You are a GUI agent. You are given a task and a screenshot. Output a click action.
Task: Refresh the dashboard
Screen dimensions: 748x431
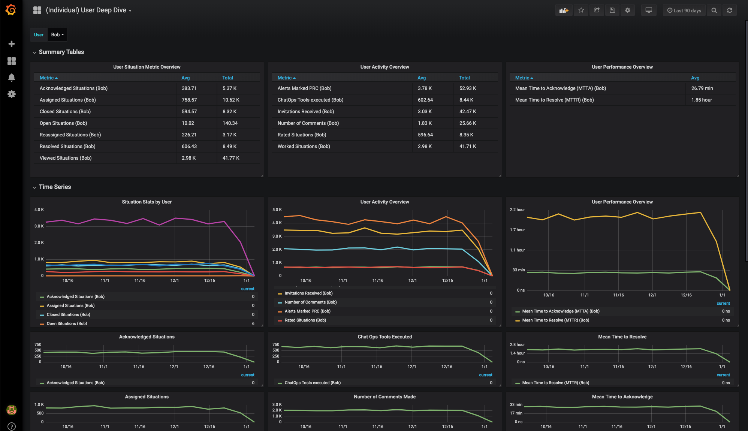click(730, 10)
